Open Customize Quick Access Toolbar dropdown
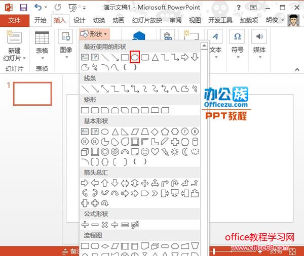 (x=84, y=8)
